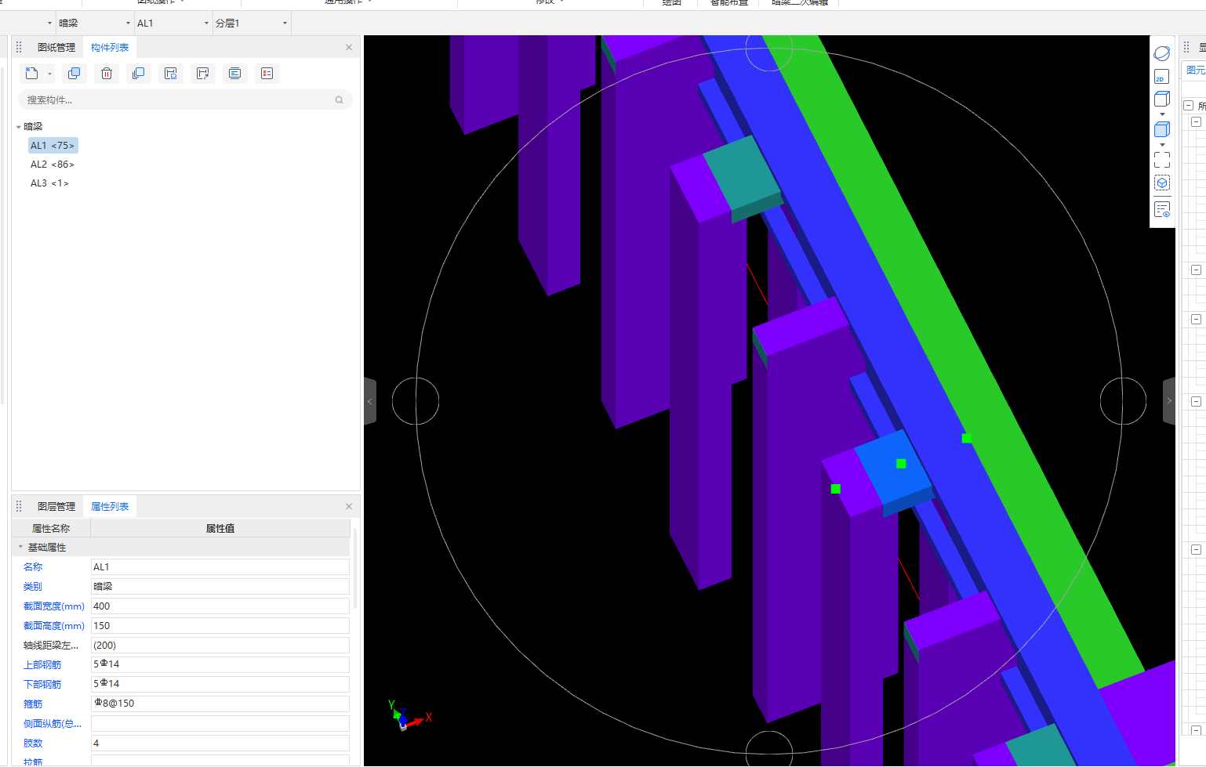Select component AL3 <1>
Image resolution: width=1206 pixels, height=767 pixels.
pos(49,183)
